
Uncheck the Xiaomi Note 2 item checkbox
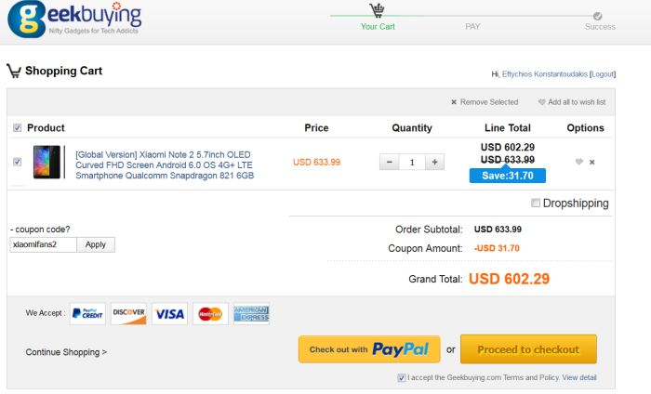pyautogui.click(x=18, y=162)
